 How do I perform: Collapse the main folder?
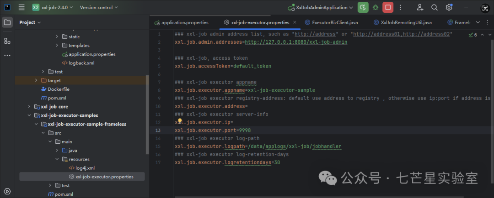tap(50, 142)
